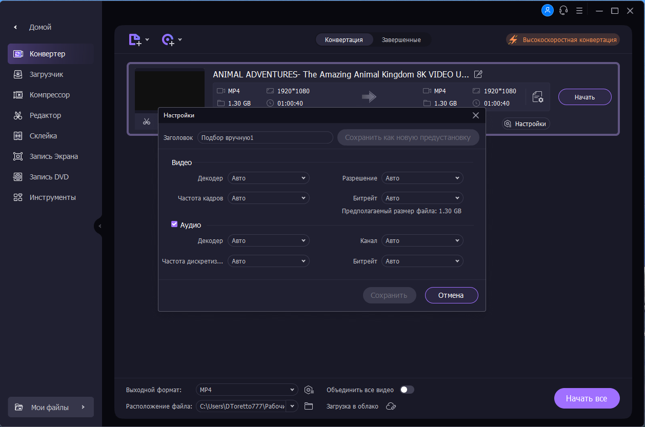Click the Заголовок text input field
Screen dimensions: 645x427
coord(265,137)
